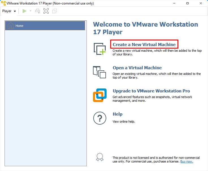Close the VMware Player window
This screenshot has width=208, height=171.
pos(201,3)
